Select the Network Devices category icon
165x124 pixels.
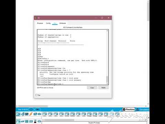(x=18, y=114)
